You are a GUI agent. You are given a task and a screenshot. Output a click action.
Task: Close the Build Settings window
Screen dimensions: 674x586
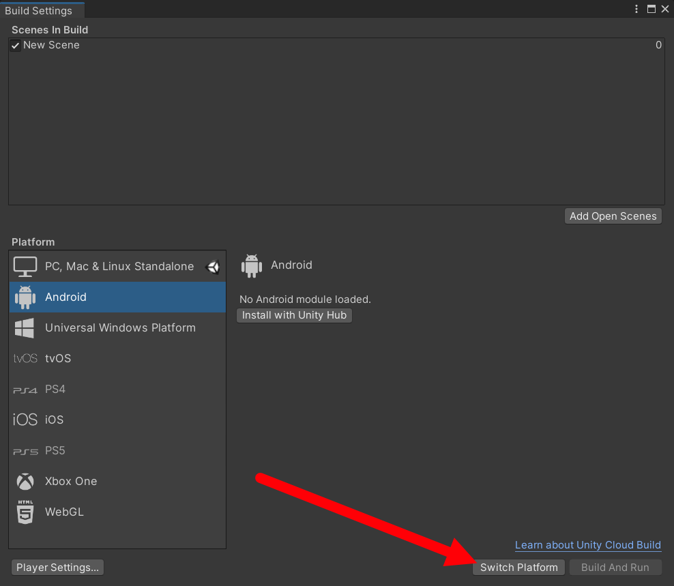(x=665, y=9)
